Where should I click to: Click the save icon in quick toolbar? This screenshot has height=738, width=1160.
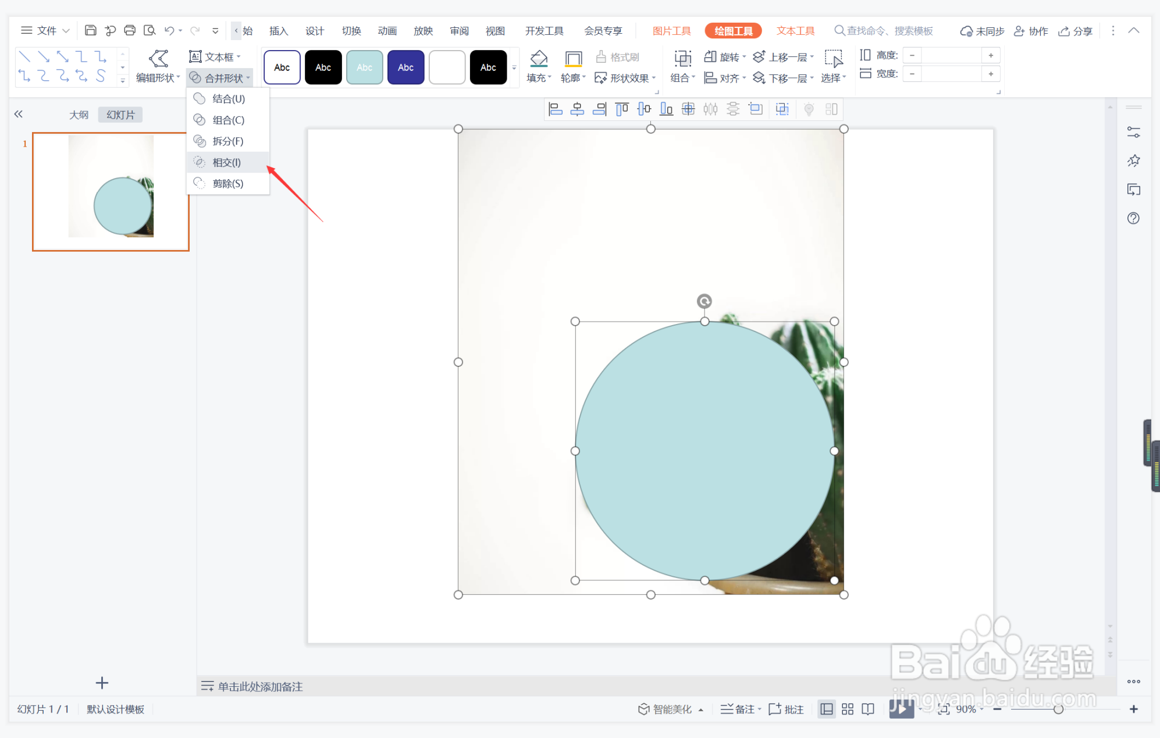pos(90,30)
